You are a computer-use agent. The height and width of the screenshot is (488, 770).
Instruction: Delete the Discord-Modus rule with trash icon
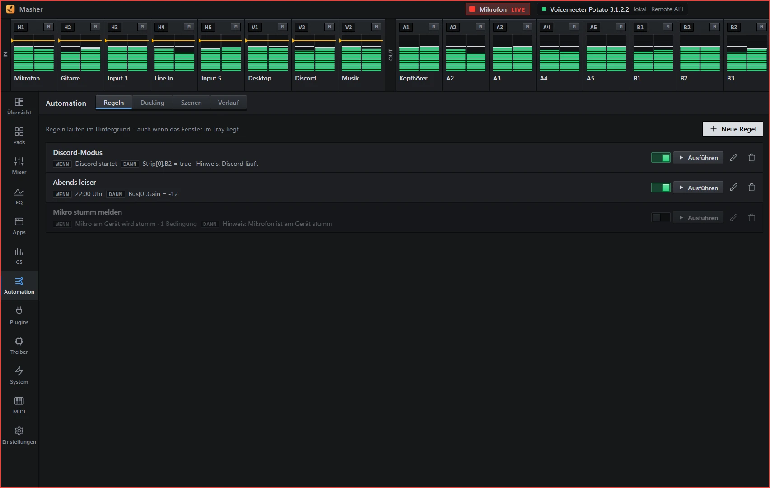point(751,158)
